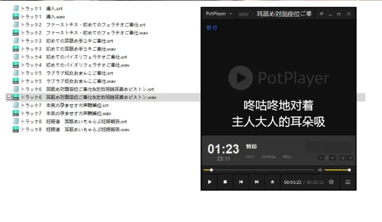This screenshot has width=382, height=222.
Task: Minimize the PotPlayer window
Action: click(330, 14)
